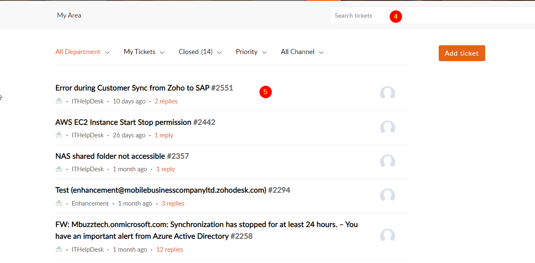The image size is (535, 263).
Task: Click the email channel icon on ticket #2258
Action: click(59, 249)
